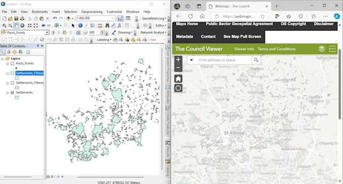This screenshot has height=184, width=343.
Task: Open the Georeferencing dropdown menu
Action: [154, 18]
